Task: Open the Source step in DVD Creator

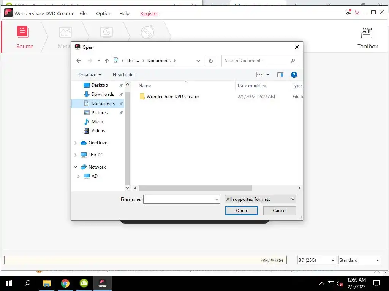Action: coord(24,37)
